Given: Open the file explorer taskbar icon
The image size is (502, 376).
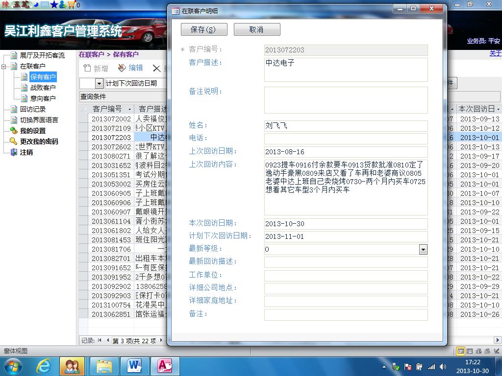Looking at the screenshot, I should (104, 366).
